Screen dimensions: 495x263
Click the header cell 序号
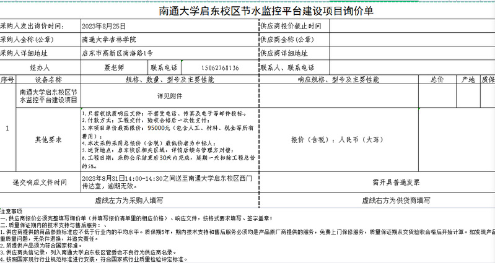click(8, 79)
